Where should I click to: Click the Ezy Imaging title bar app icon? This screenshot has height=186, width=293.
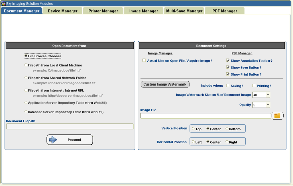tap(4, 4)
